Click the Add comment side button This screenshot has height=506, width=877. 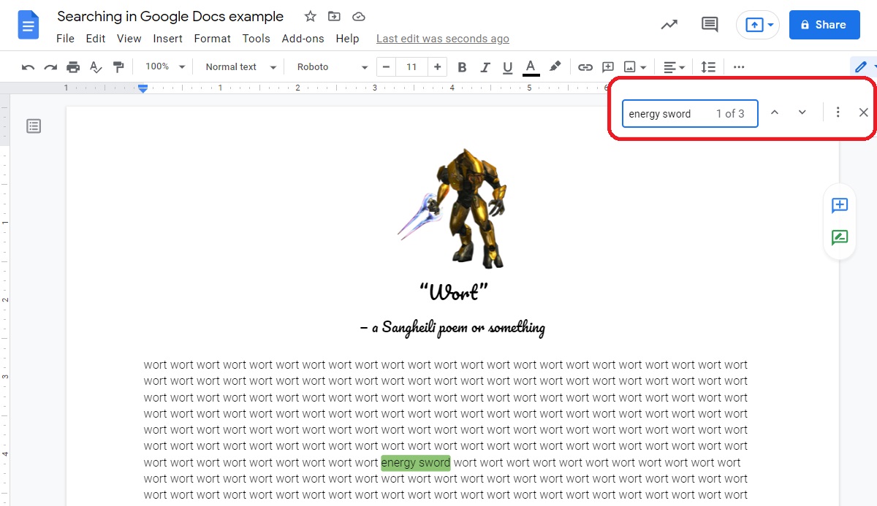[839, 206]
